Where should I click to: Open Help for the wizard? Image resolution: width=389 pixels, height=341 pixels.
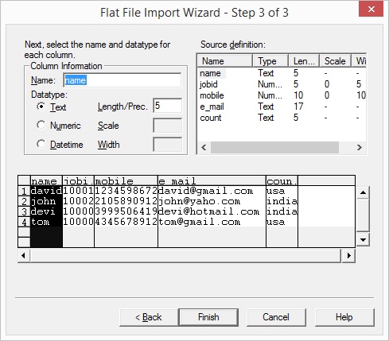click(x=344, y=317)
